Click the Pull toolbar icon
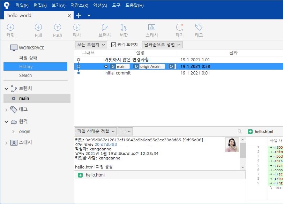 pos(38,27)
